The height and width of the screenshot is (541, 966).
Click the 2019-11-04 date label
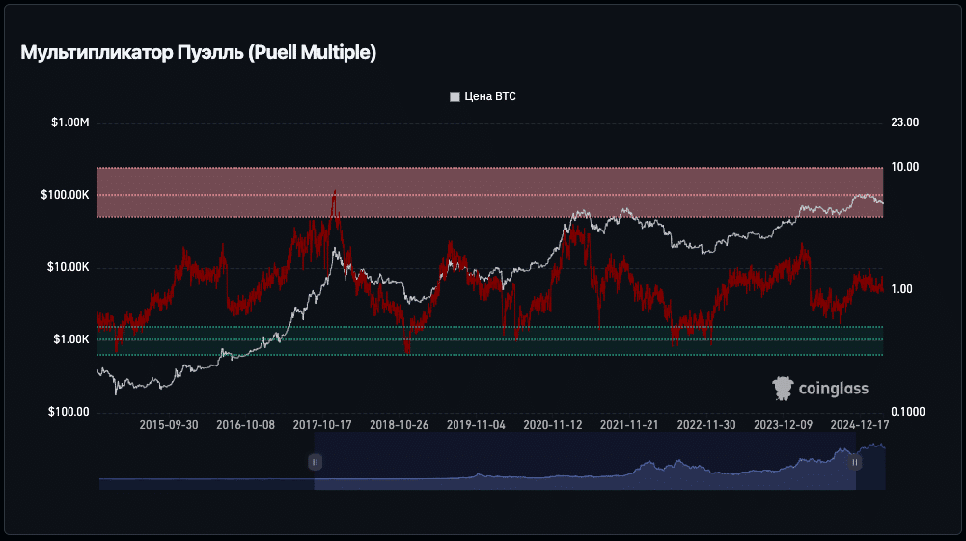pos(476,425)
